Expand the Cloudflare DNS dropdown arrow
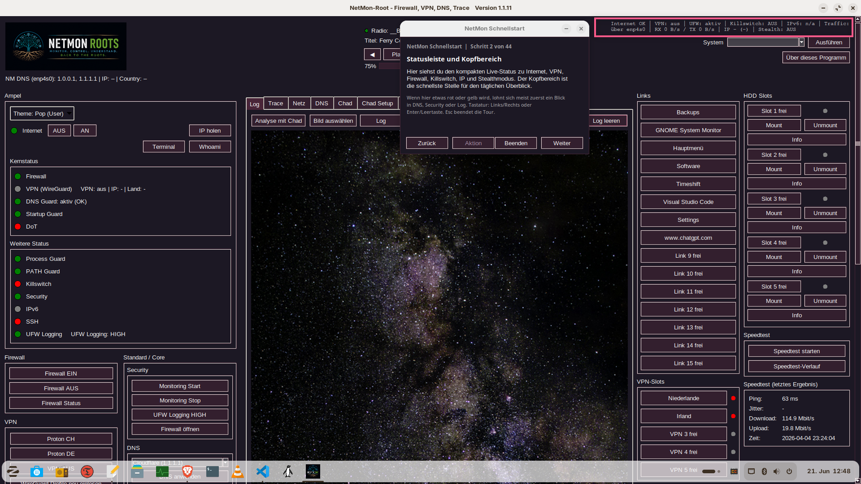The image size is (861, 484). 225,462
